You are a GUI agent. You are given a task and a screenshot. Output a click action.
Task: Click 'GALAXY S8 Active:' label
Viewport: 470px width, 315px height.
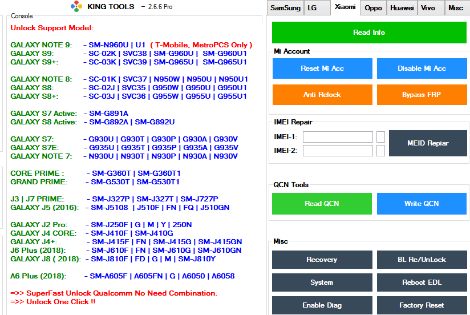pyautogui.click(x=44, y=122)
